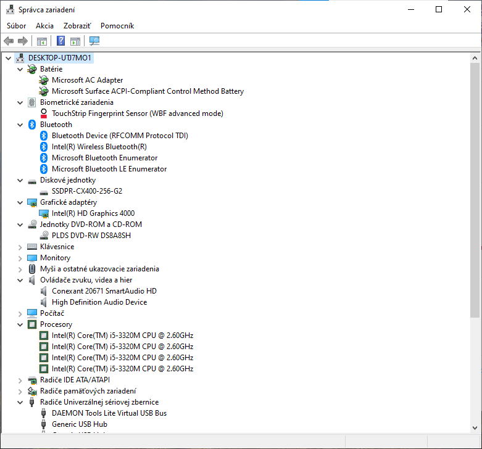Click the Myši a ostatné ukazovacie zariadenia icon

point(32,269)
